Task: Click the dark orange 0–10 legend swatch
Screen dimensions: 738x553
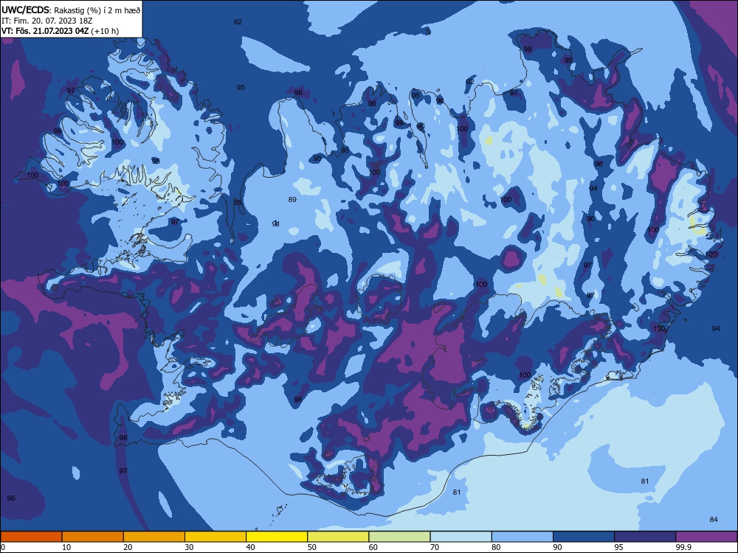Action: click(31, 537)
